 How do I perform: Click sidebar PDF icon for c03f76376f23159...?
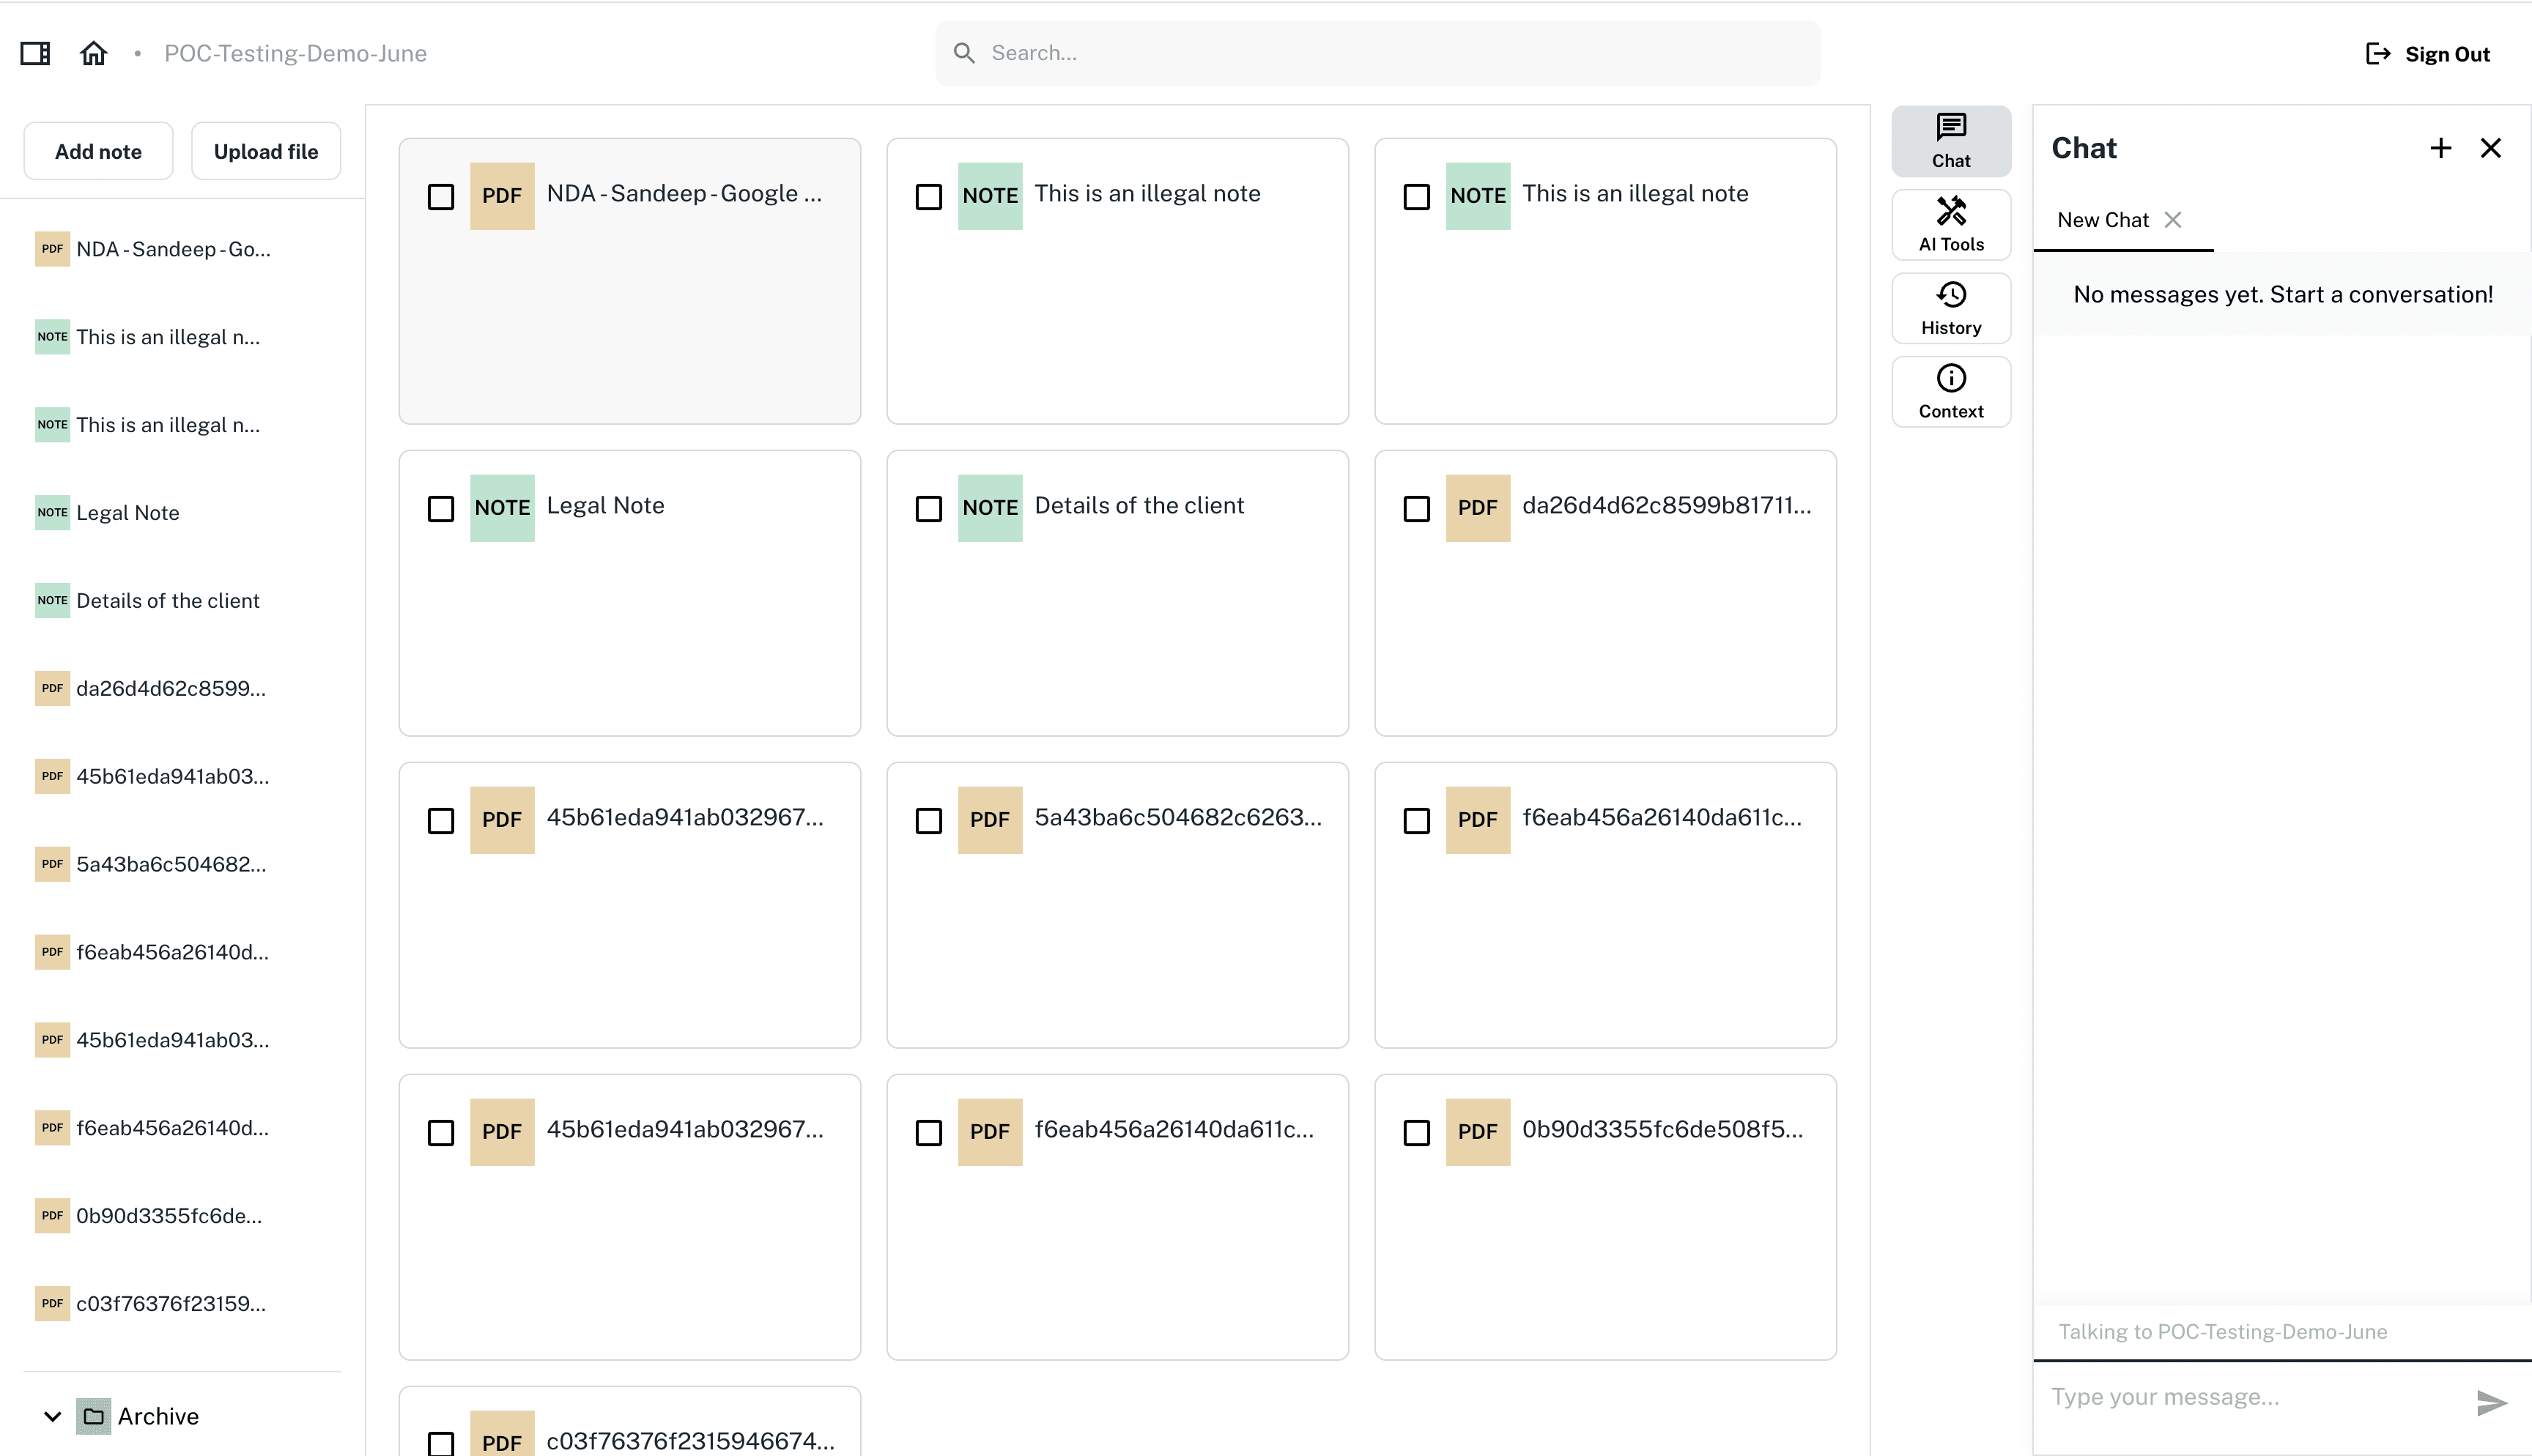(52, 1304)
